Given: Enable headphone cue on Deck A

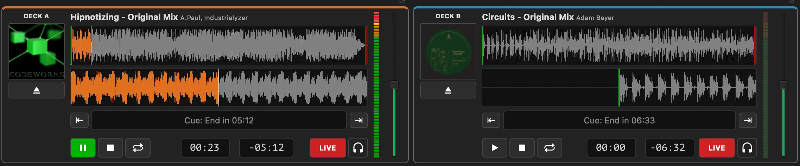Looking at the screenshot, I should (358, 148).
